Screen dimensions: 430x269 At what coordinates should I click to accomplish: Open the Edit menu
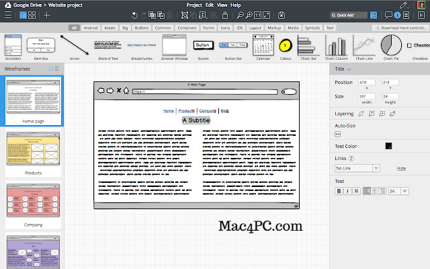(x=210, y=5)
